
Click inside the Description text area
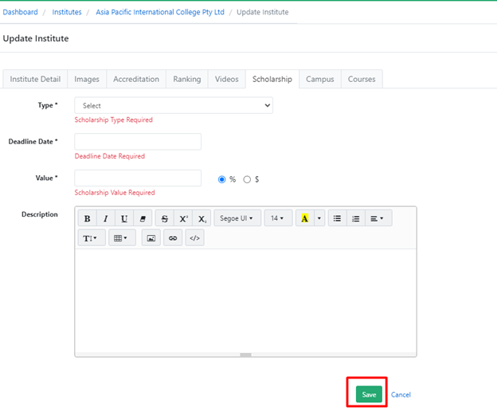pos(245,300)
